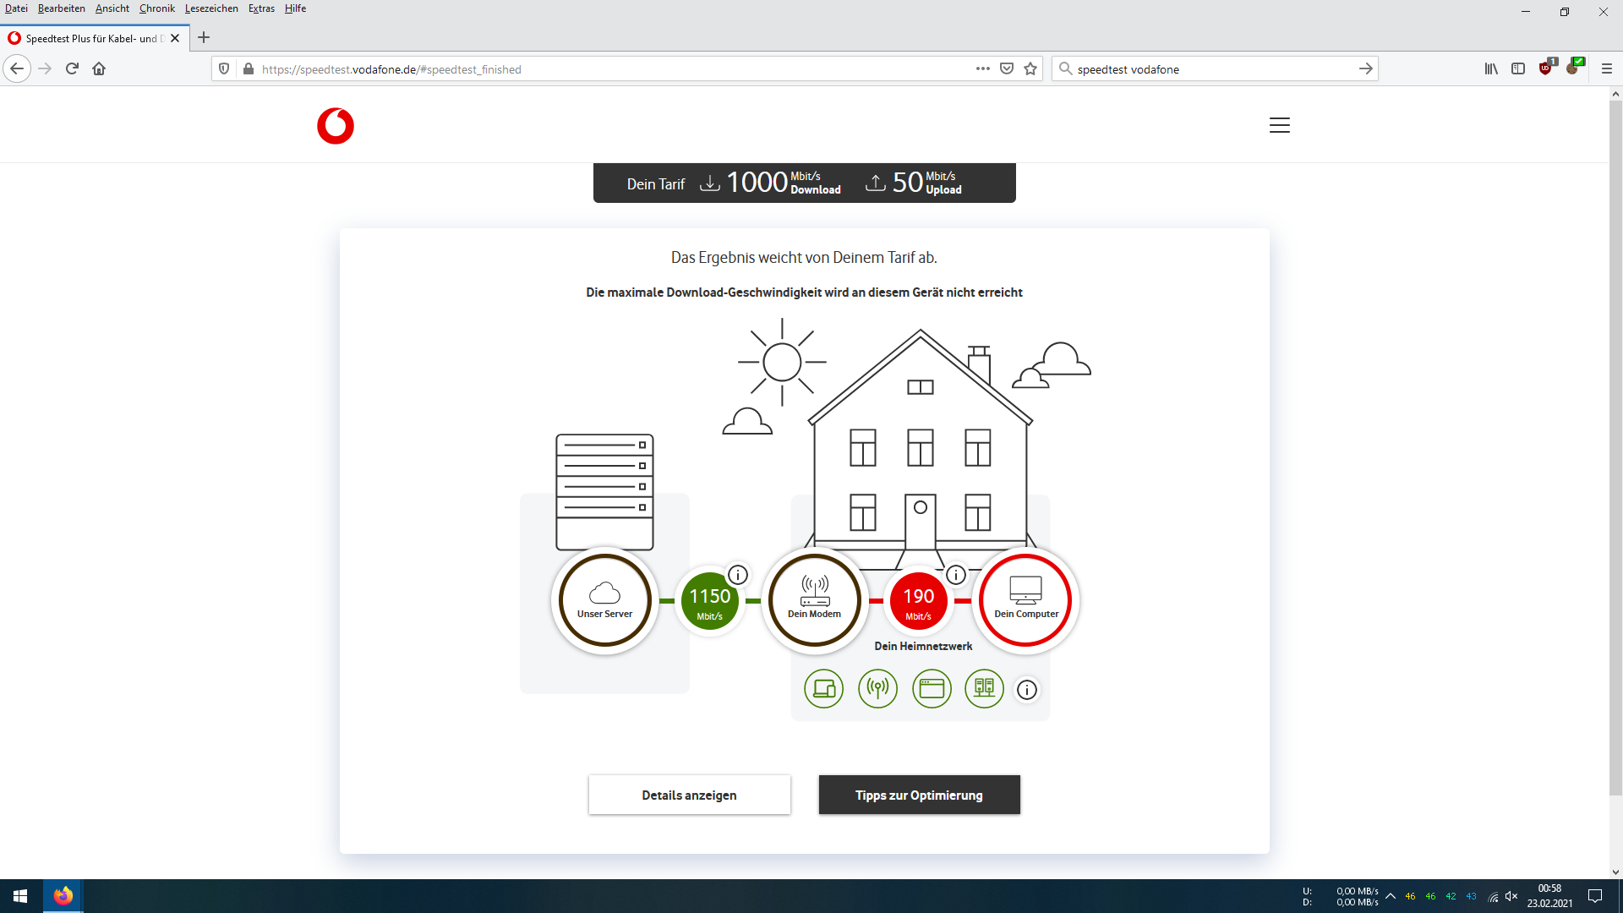Toggle muted speaker icon in system tray
This screenshot has width=1623, height=913.
coord(1511,896)
